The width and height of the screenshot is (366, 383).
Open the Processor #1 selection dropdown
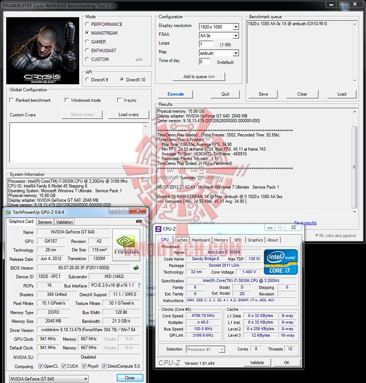tap(205, 349)
